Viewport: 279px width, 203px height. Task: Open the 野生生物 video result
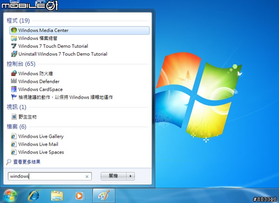tap(27, 117)
